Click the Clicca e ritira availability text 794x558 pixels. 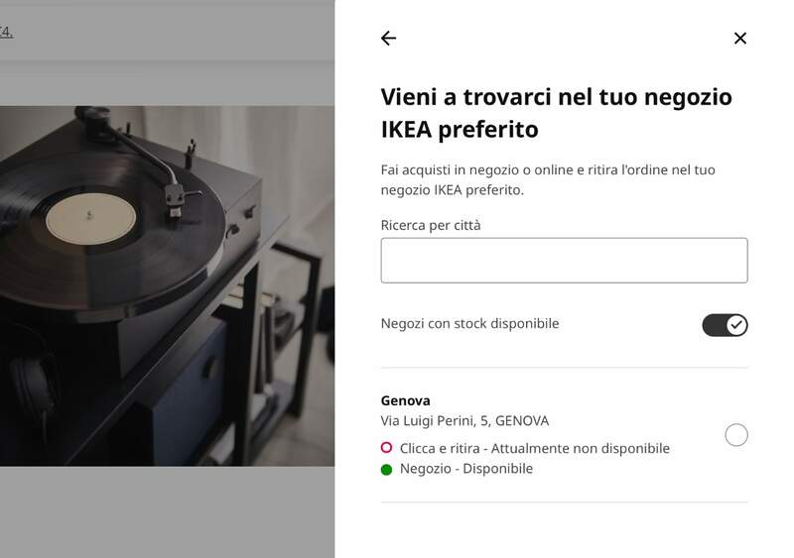coord(534,448)
